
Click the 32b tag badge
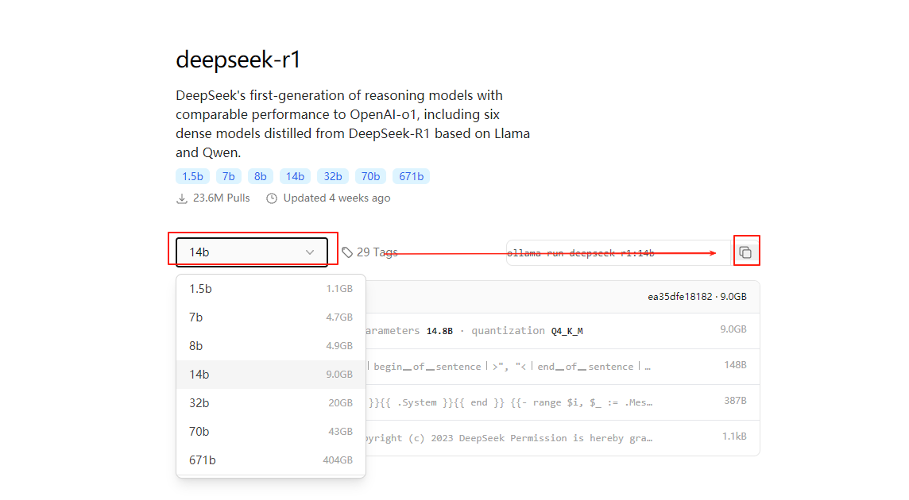coord(333,176)
